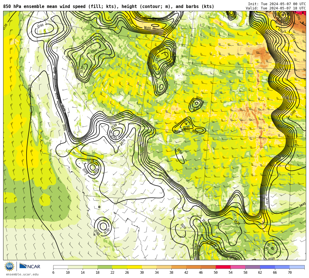Click the 1350 height contour label
The width and height of the screenshot is (309, 278).
[281, 31]
